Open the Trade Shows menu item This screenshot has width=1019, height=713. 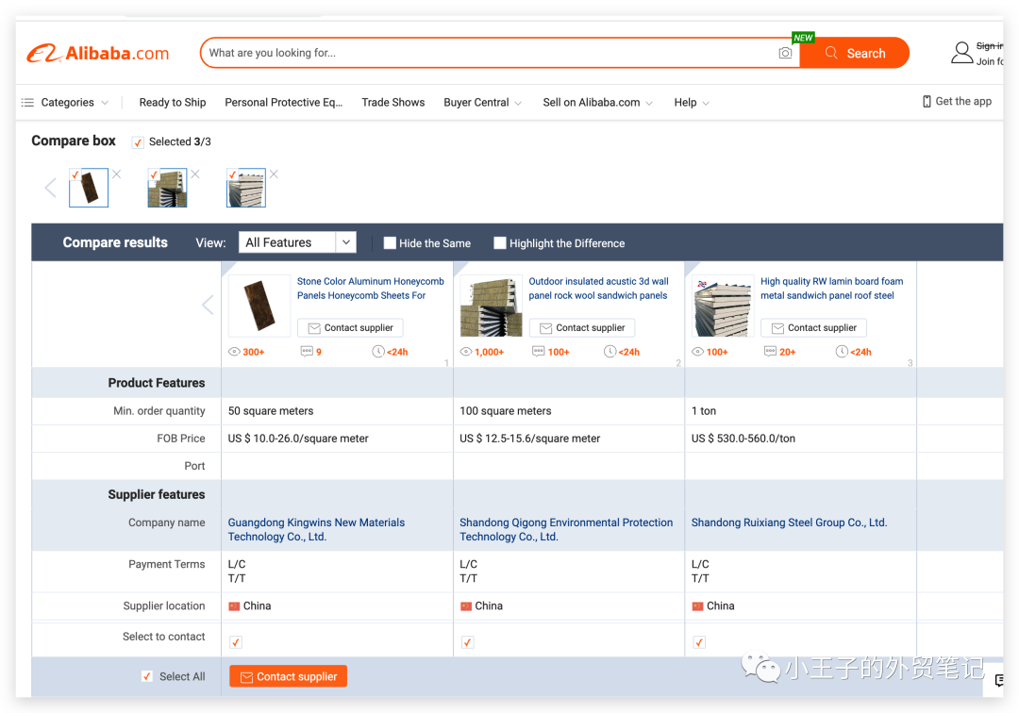coord(393,103)
